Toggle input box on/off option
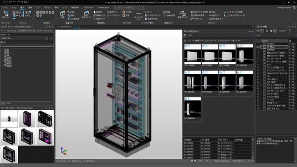297x167 pixels. coord(234,15)
